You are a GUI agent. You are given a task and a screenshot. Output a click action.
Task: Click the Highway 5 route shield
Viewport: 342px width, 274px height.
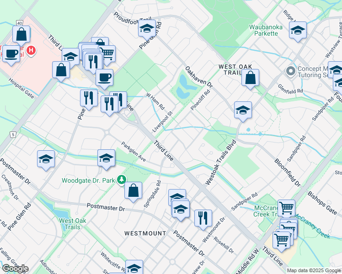(x=13, y=135)
